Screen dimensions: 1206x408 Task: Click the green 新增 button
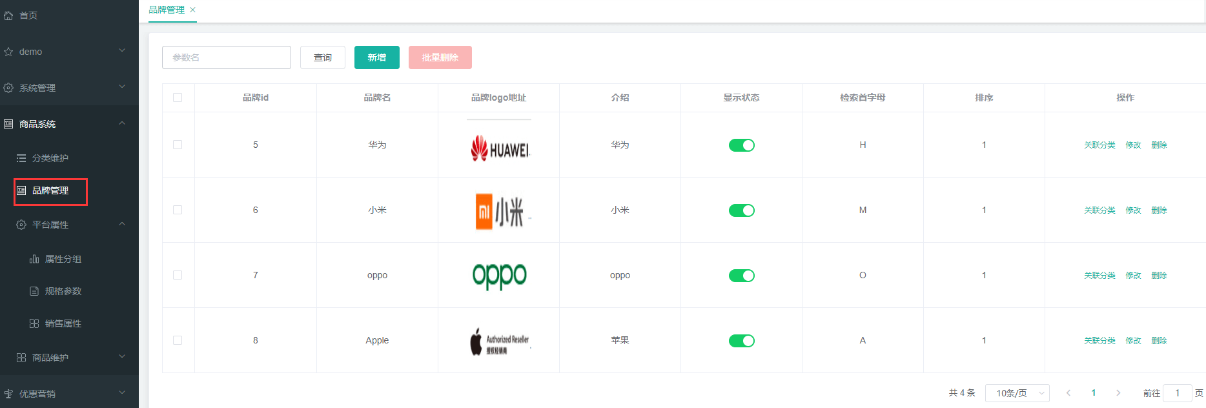tap(377, 57)
